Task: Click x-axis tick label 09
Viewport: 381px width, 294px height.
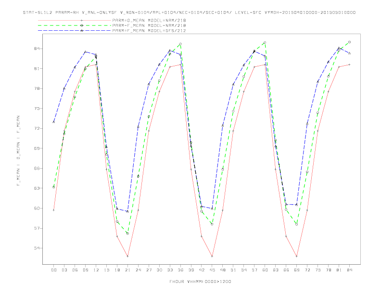Action: click(85, 270)
